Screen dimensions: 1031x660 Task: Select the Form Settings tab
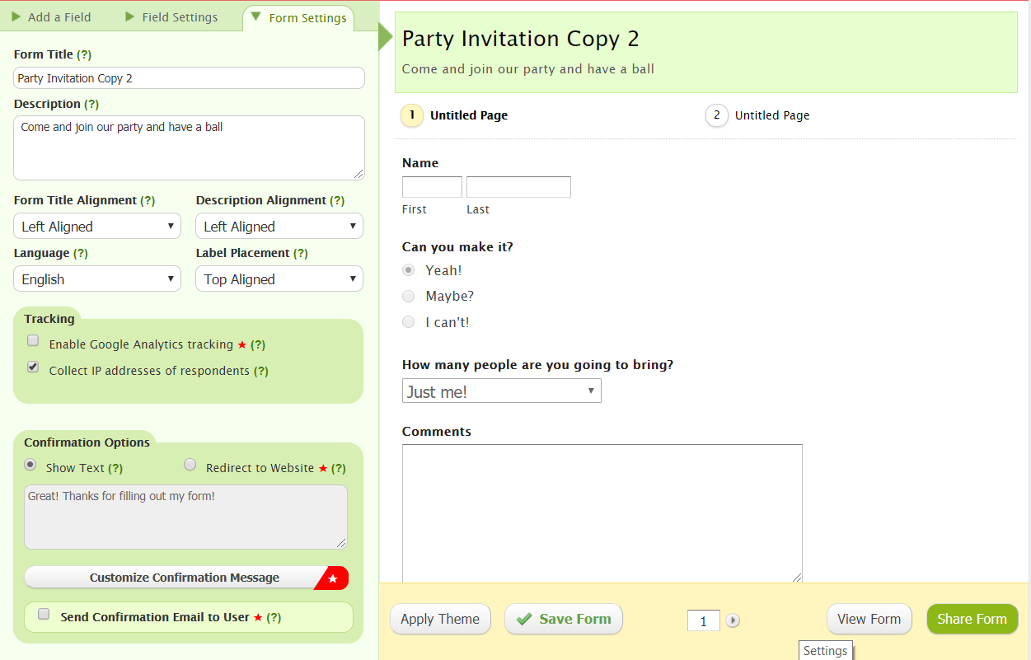pyautogui.click(x=299, y=18)
